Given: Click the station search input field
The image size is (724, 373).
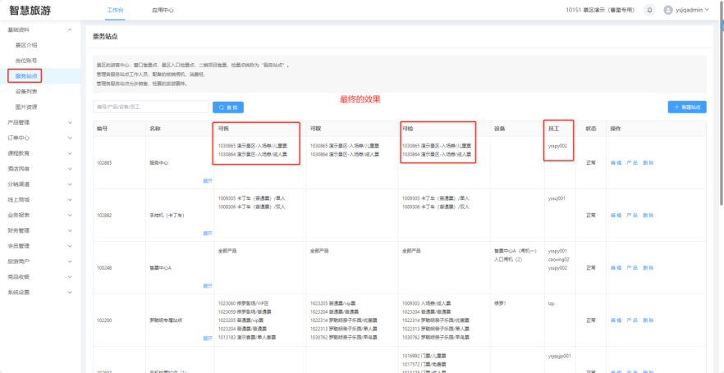Looking at the screenshot, I should point(151,107).
